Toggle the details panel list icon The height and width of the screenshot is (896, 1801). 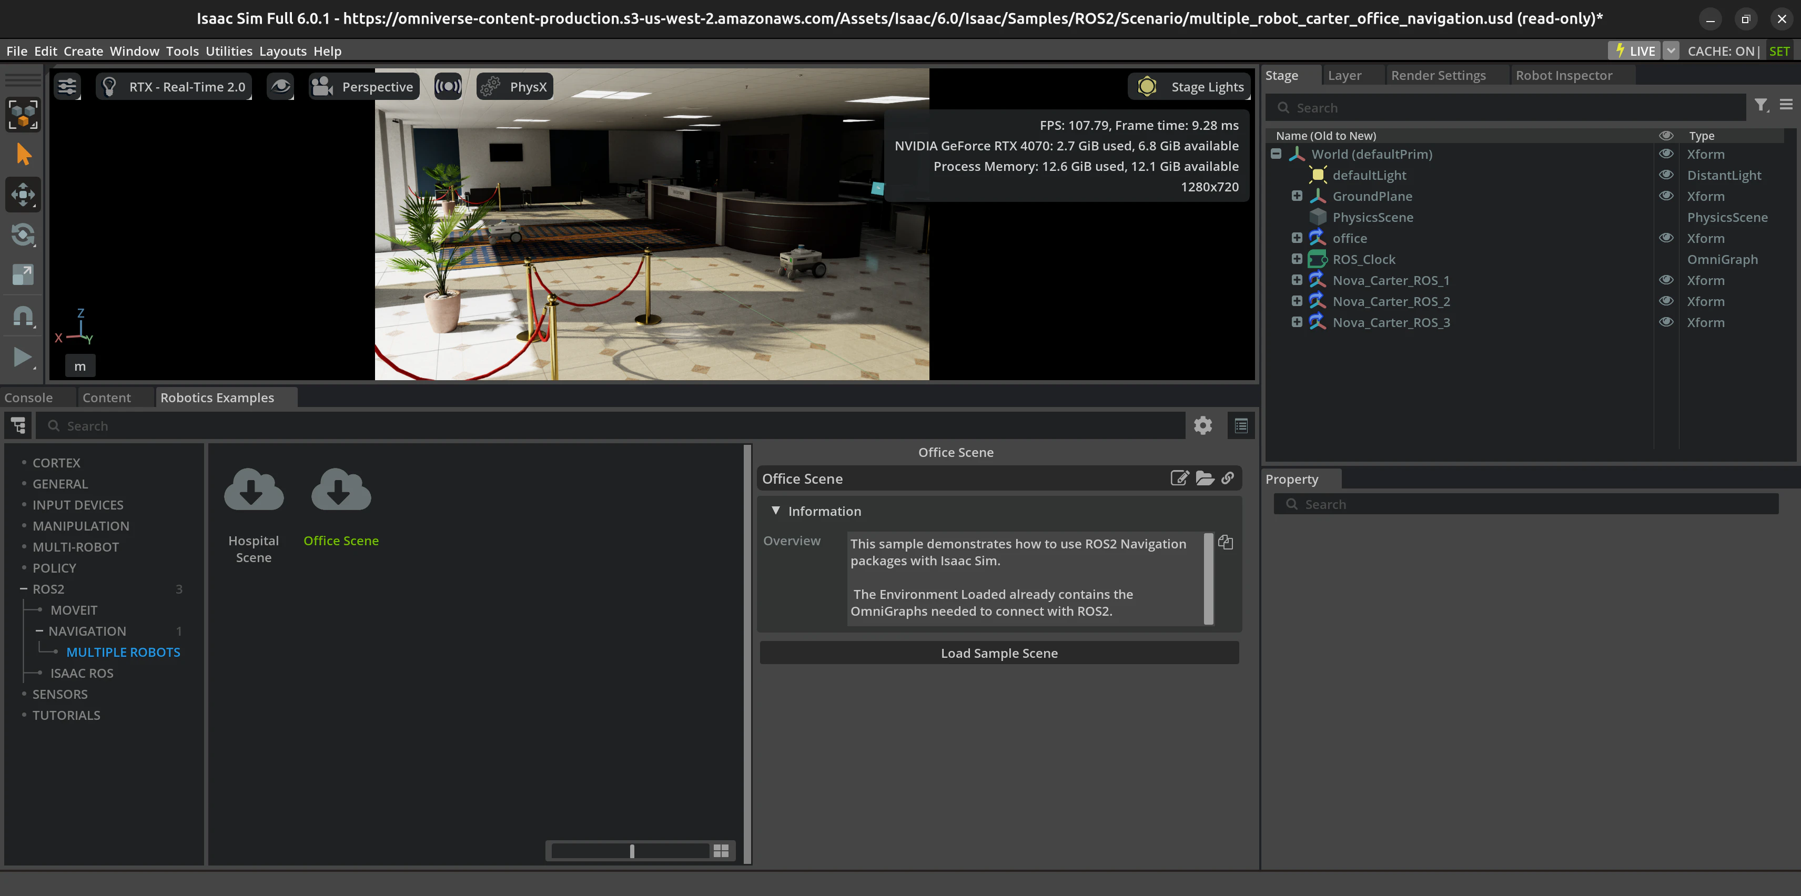[x=1241, y=425]
